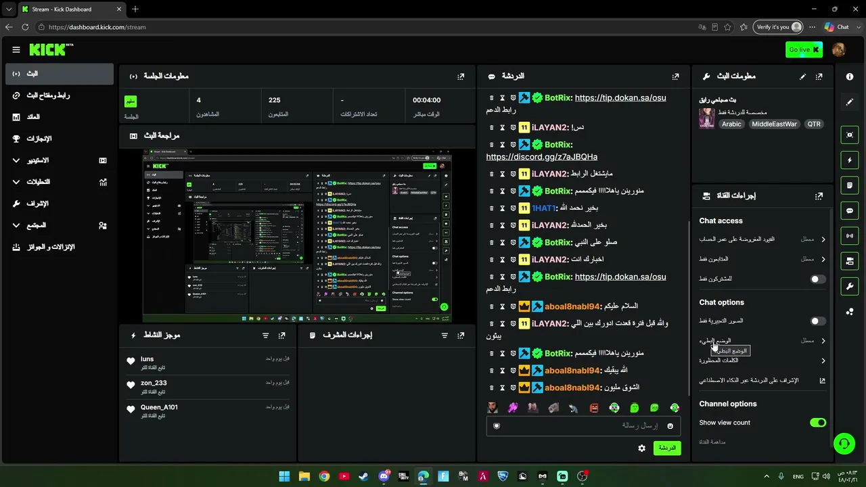
Task: Pop out the إجراءات القناة panel
Action: (819, 195)
